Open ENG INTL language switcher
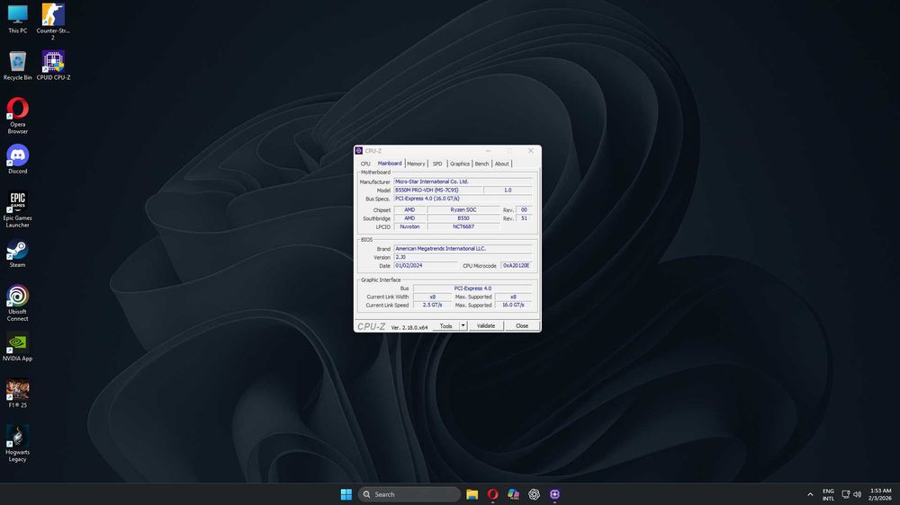The height and width of the screenshot is (505, 900). click(x=828, y=494)
